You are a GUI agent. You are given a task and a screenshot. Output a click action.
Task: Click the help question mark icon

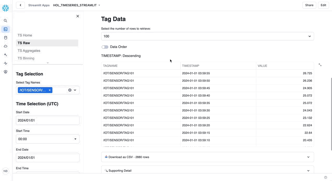tap(326, 177)
